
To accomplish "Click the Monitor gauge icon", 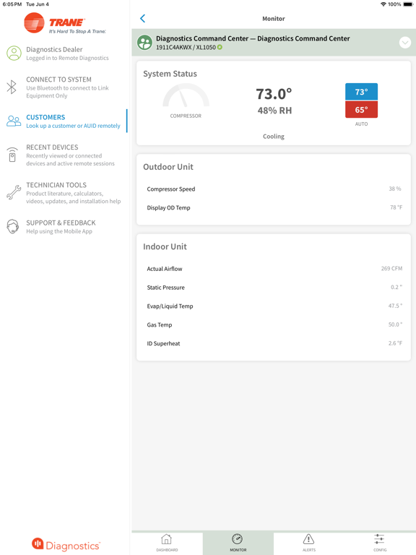I will point(237,539).
